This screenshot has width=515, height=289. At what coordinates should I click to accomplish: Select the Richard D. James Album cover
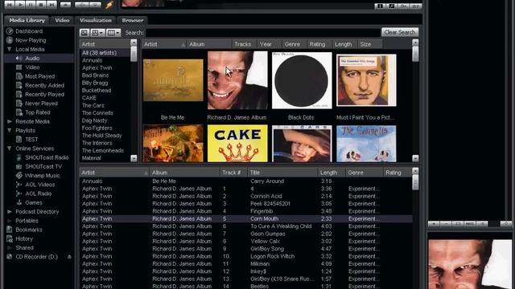237,80
